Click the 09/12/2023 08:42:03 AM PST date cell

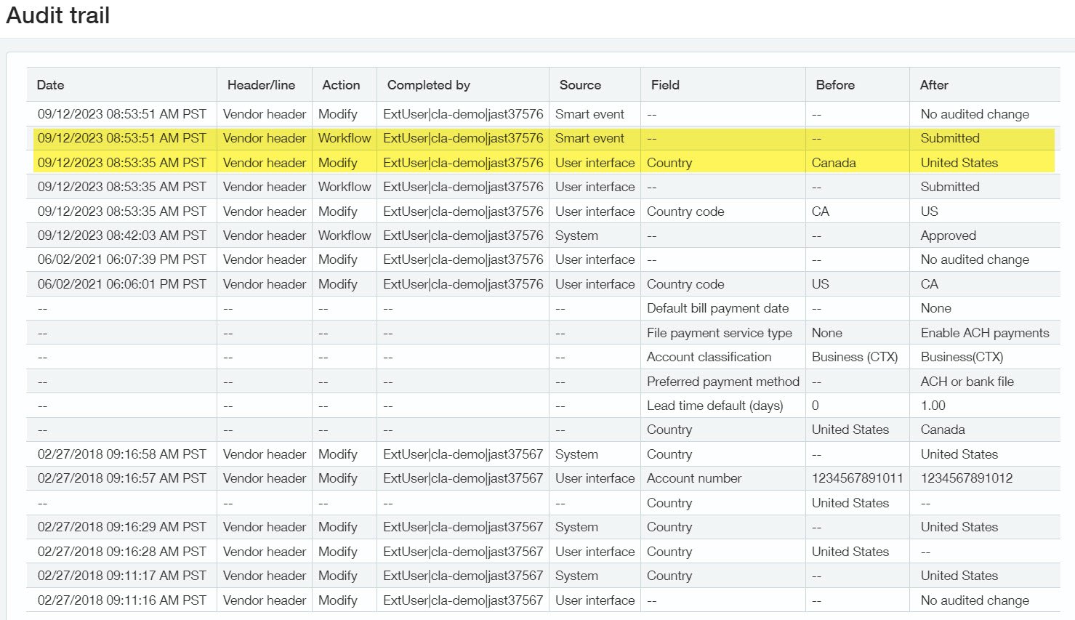(122, 235)
